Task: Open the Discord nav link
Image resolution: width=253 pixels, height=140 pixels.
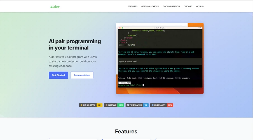Action: 188,6
